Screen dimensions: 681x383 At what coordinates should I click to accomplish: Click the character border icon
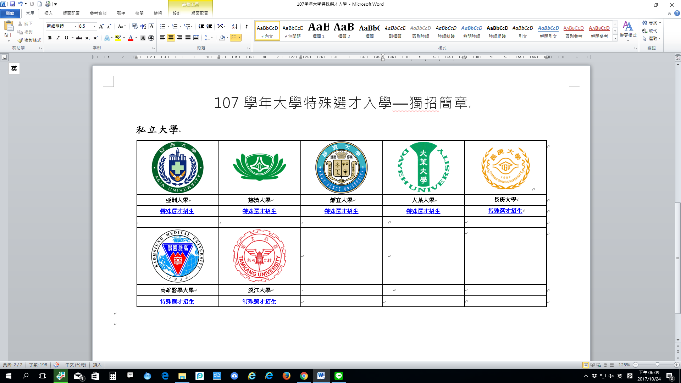coord(151,26)
